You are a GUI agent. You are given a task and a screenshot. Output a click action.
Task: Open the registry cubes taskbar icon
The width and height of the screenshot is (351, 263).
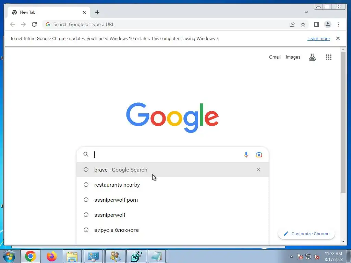[136, 256]
